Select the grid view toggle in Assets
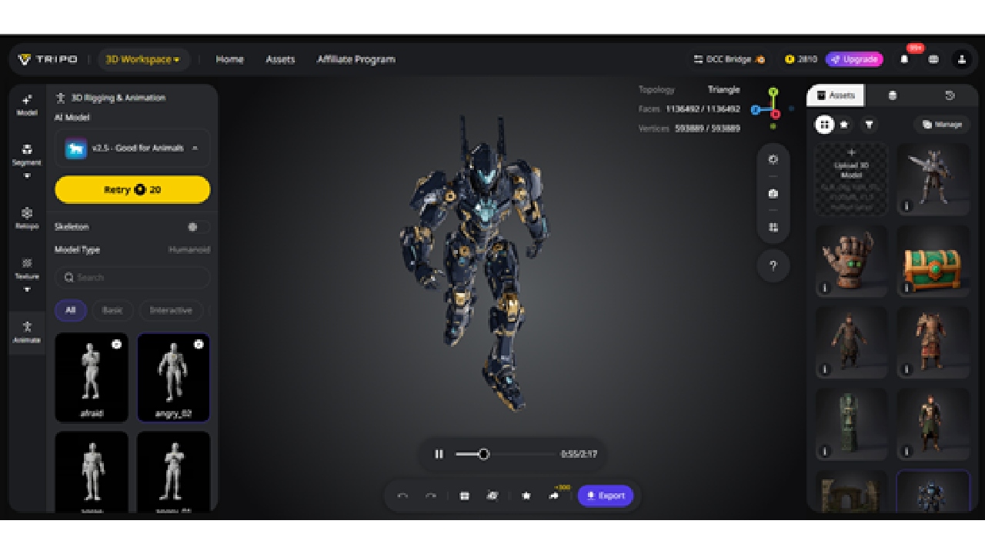Screen dimensions: 985x554 (x=824, y=125)
